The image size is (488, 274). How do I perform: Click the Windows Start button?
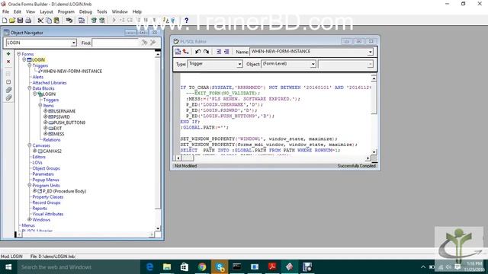(x=8, y=267)
